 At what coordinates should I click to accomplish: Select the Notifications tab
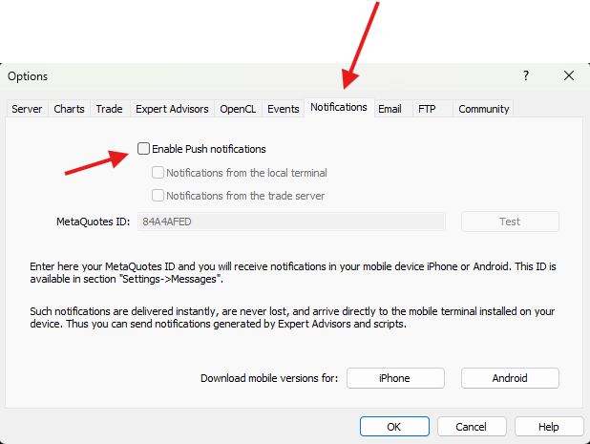(x=339, y=107)
